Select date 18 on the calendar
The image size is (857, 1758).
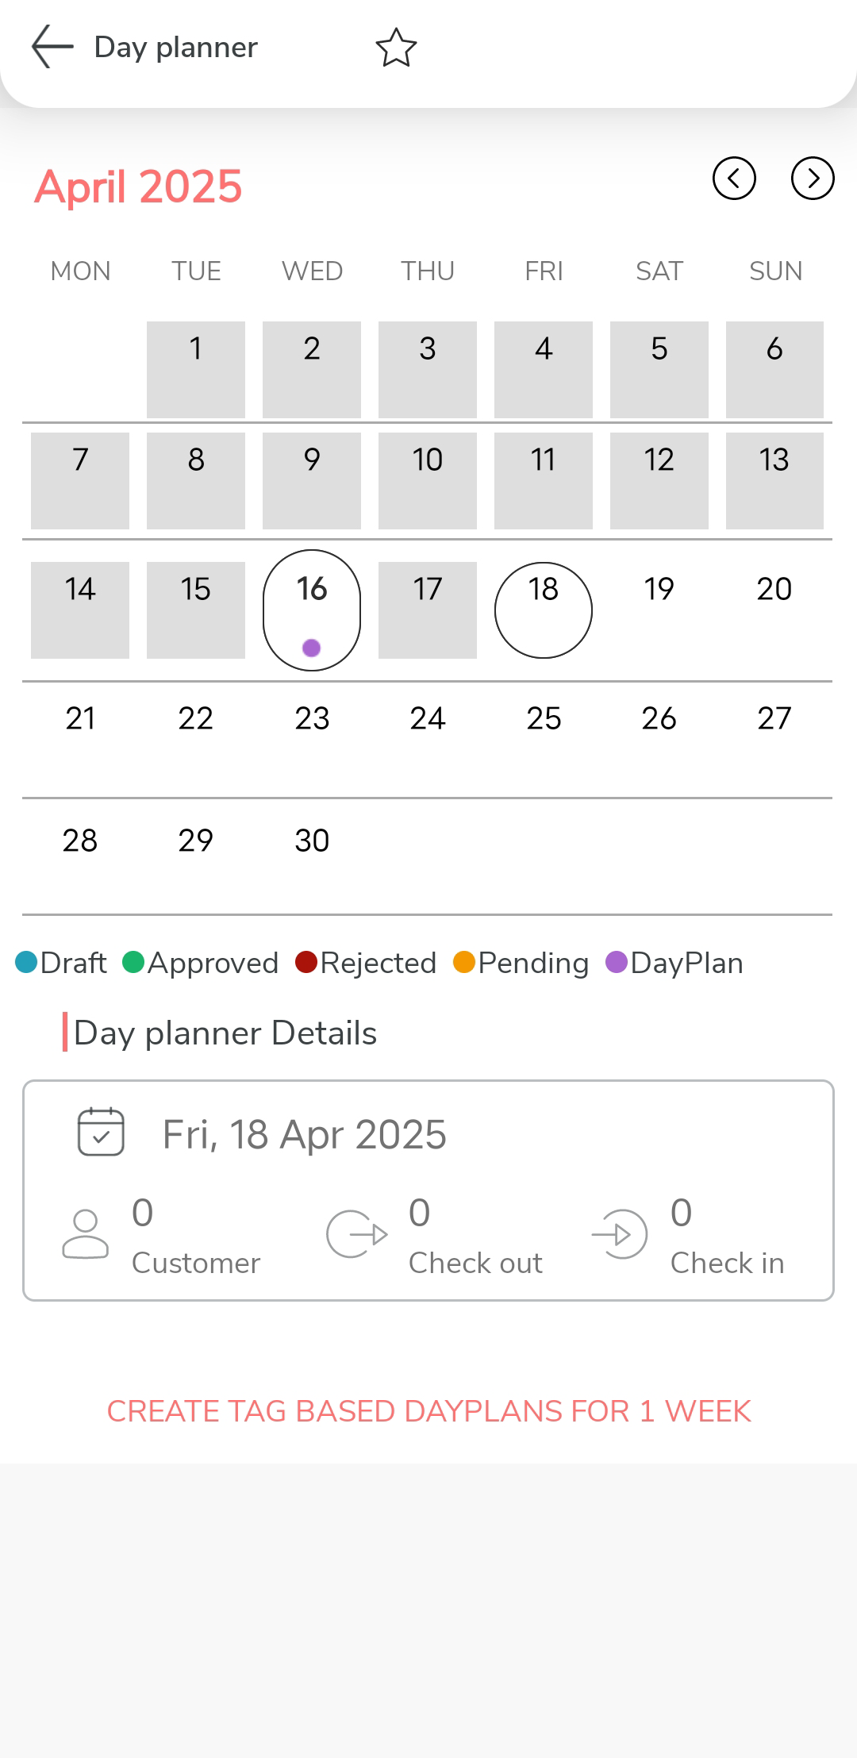coord(544,610)
